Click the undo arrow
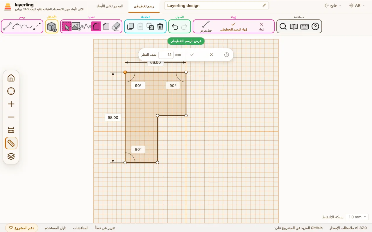Image resolution: width=372 pixels, height=232 pixels. (x=175, y=27)
